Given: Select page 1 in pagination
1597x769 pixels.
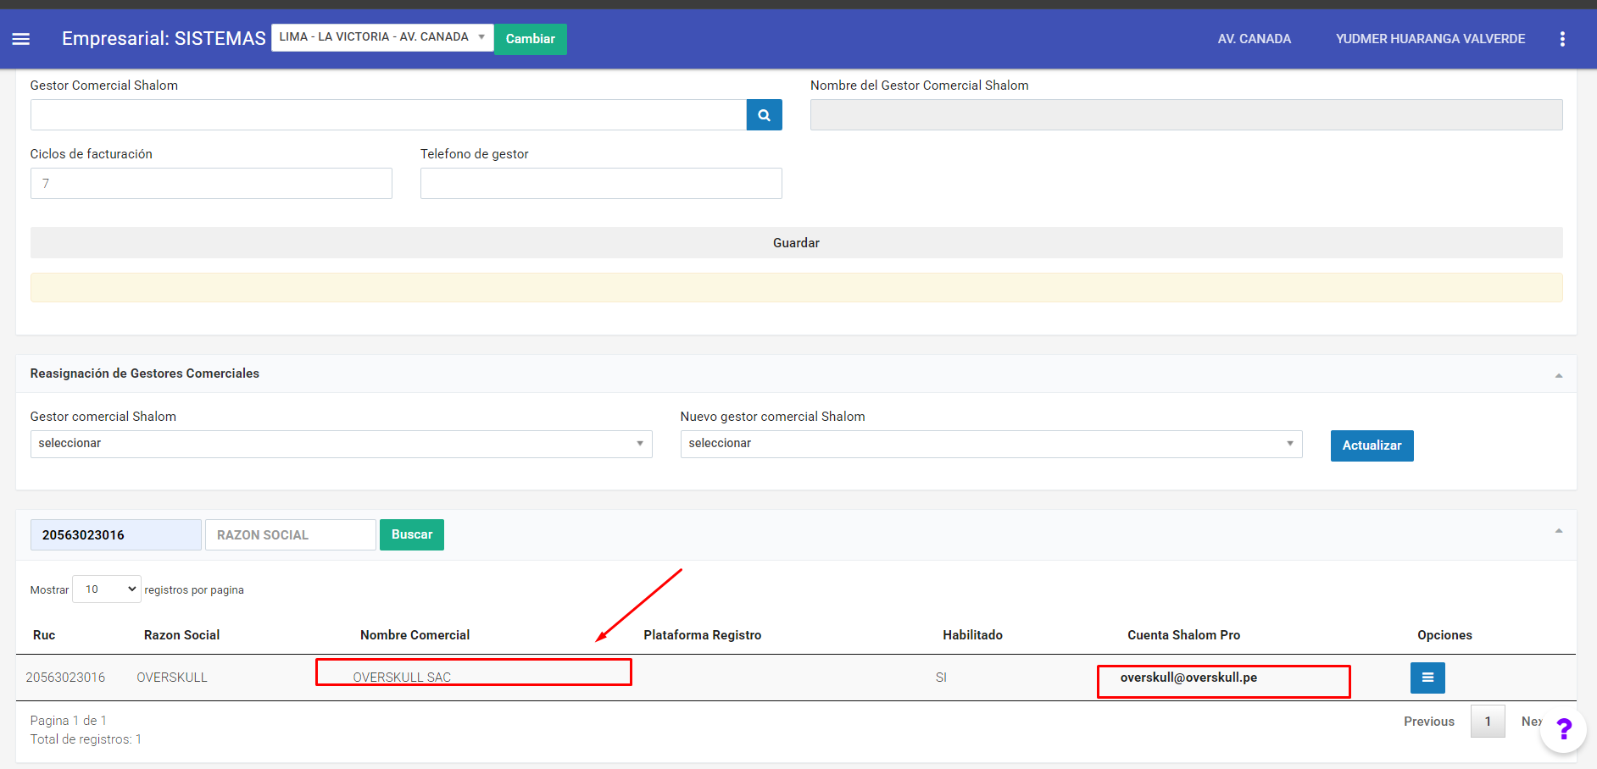Looking at the screenshot, I should pos(1487,722).
